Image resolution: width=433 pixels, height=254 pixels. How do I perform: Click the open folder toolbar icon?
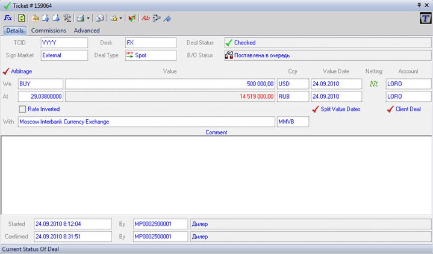[35, 18]
